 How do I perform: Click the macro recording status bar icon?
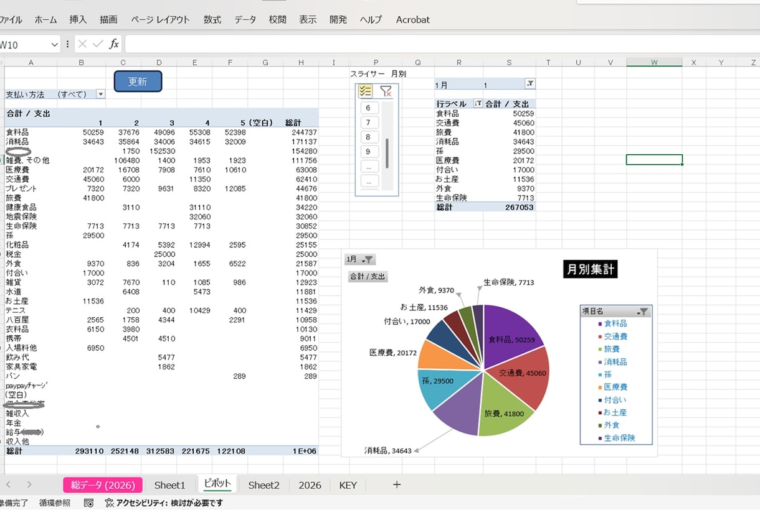(x=89, y=503)
